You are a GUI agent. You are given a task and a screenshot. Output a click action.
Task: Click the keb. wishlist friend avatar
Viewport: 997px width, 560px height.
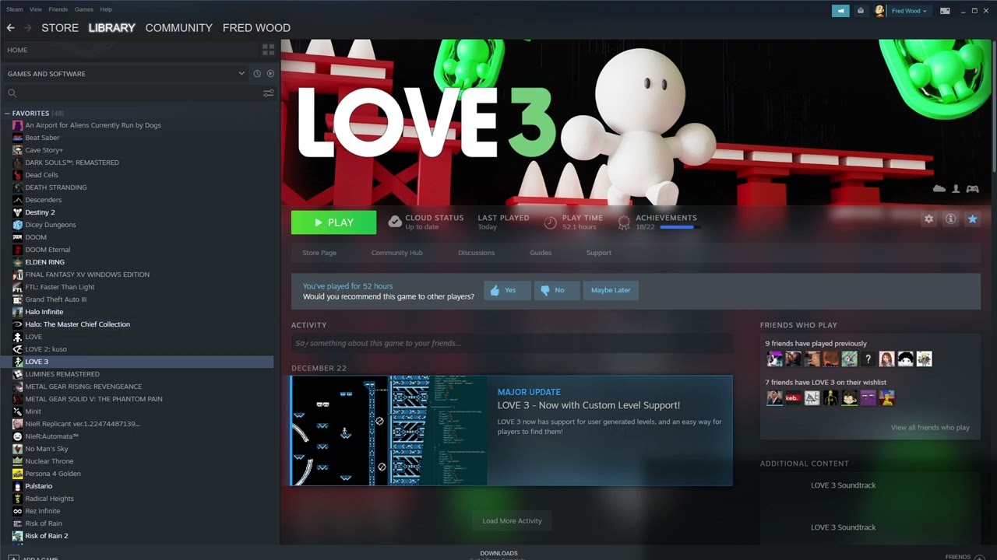tap(793, 397)
